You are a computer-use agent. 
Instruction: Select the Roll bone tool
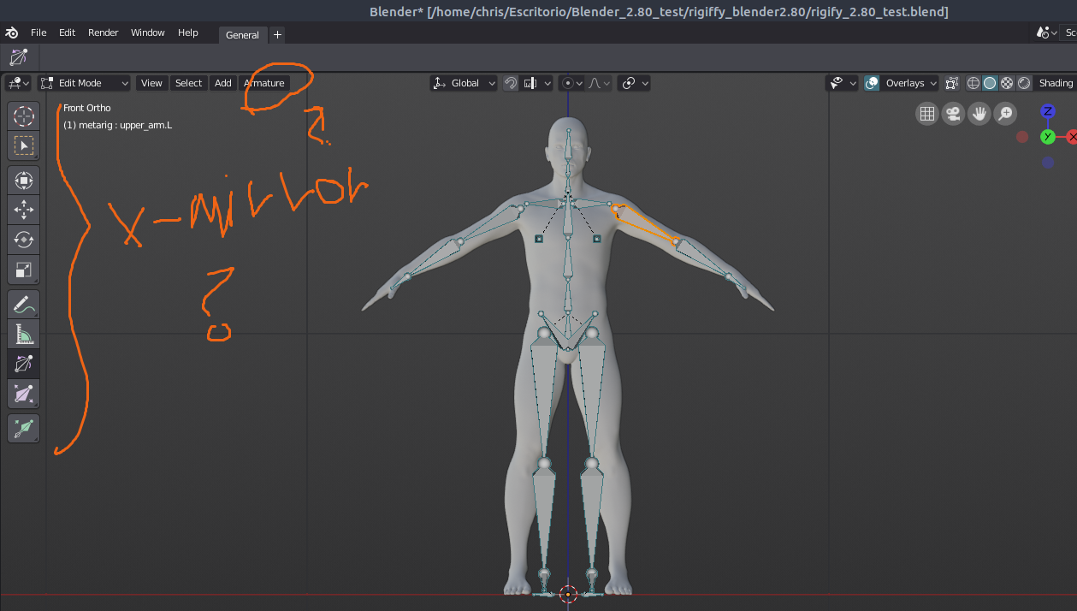(24, 364)
